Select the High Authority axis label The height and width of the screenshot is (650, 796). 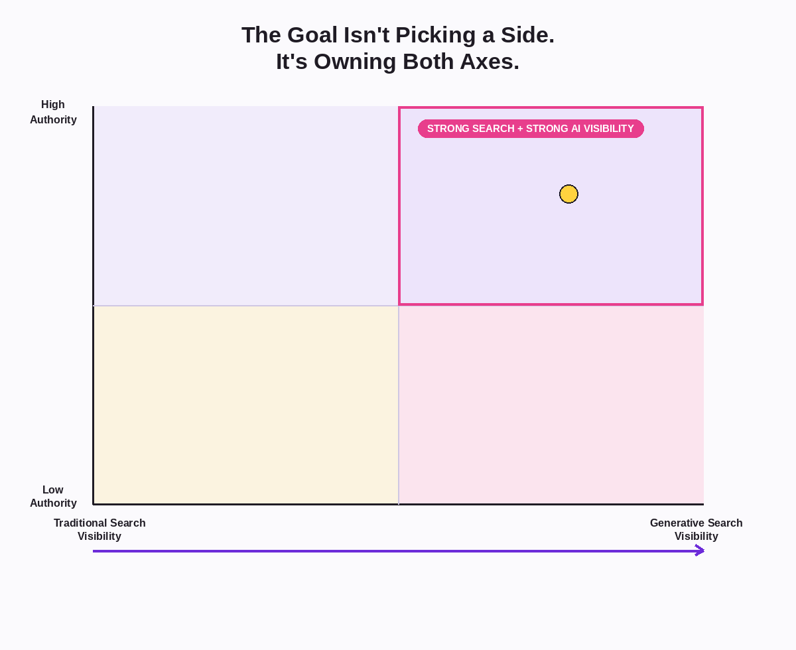pos(53,112)
